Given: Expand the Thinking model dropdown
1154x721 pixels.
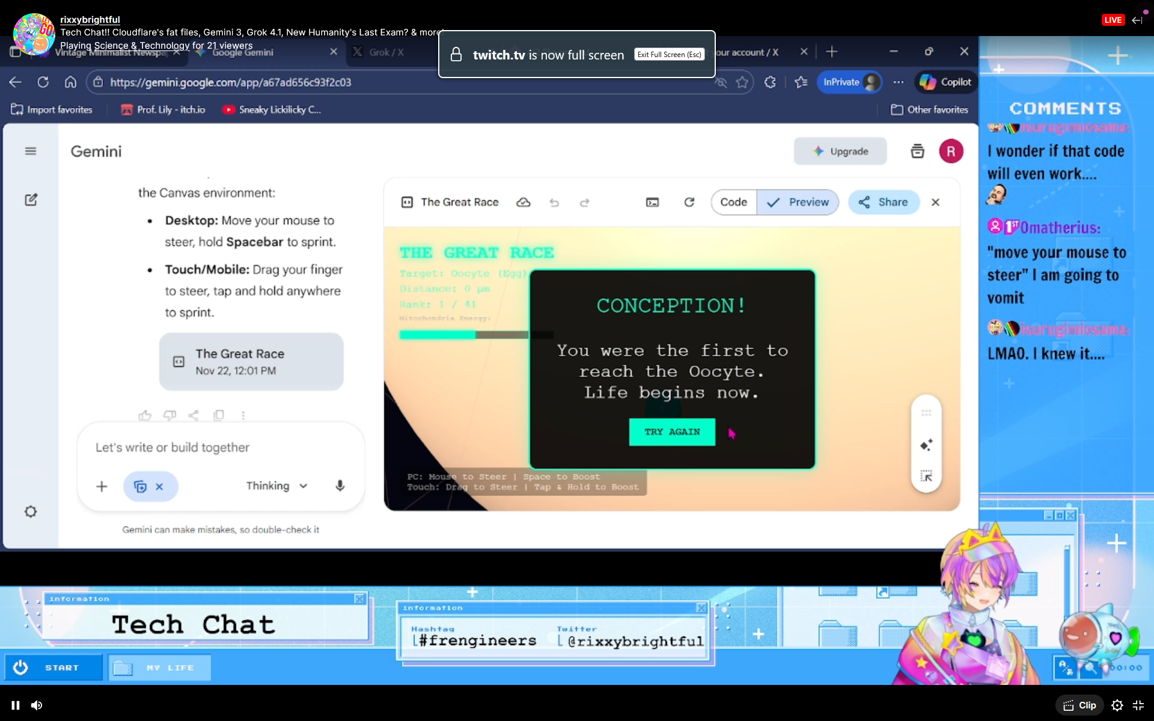Looking at the screenshot, I should pos(276,485).
